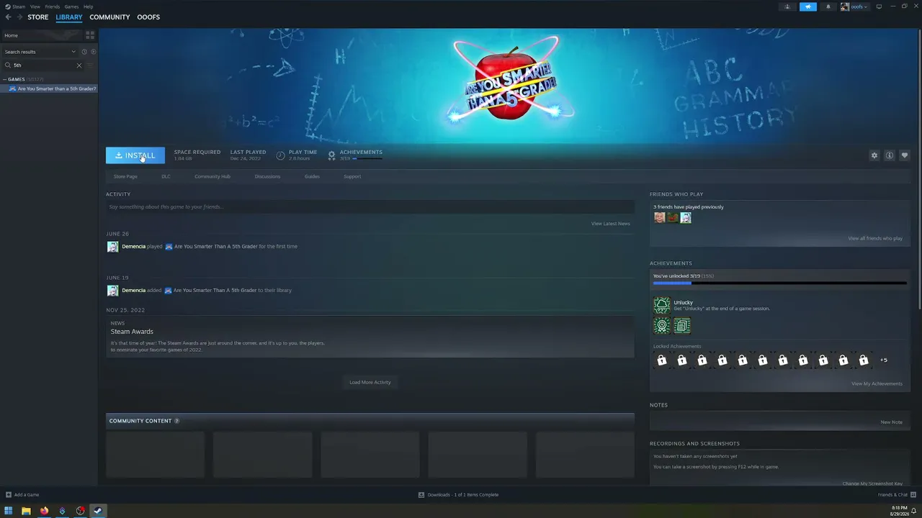Open the system clock in the taskbar
This screenshot has width=922, height=518.
point(900,511)
